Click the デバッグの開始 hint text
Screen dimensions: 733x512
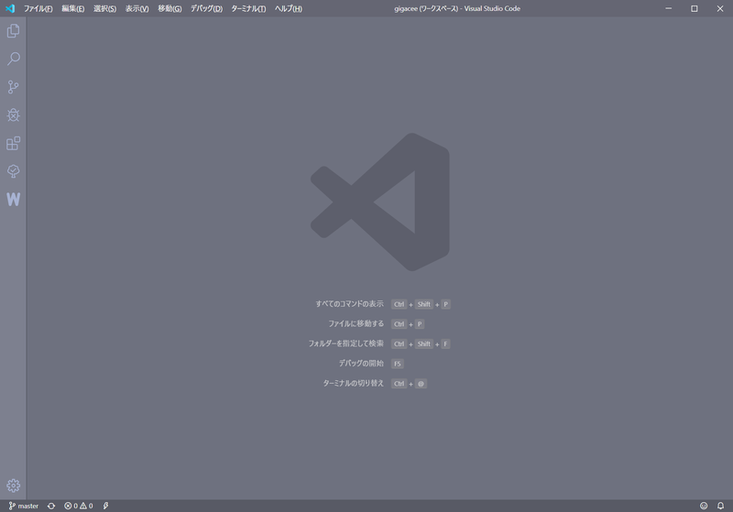(x=361, y=364)
